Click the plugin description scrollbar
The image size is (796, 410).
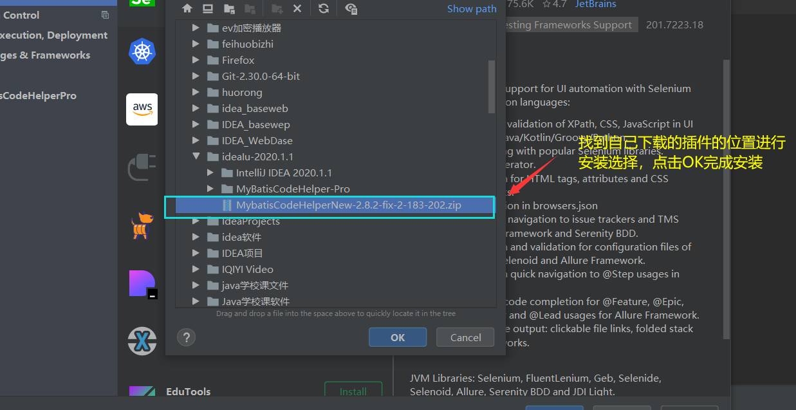(727, 200)
